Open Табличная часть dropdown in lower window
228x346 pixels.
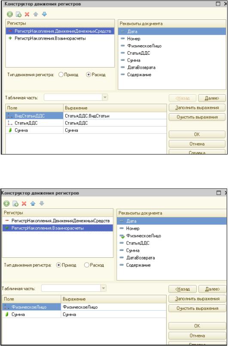pos(103,288)
